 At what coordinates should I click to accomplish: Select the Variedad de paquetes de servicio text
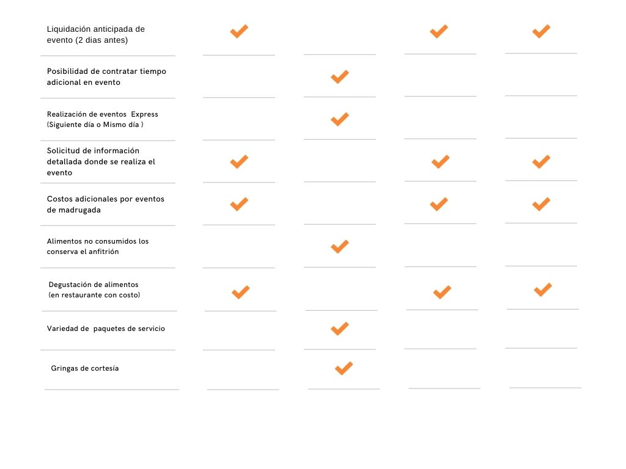pyautogui.click(x=106, y=329)
